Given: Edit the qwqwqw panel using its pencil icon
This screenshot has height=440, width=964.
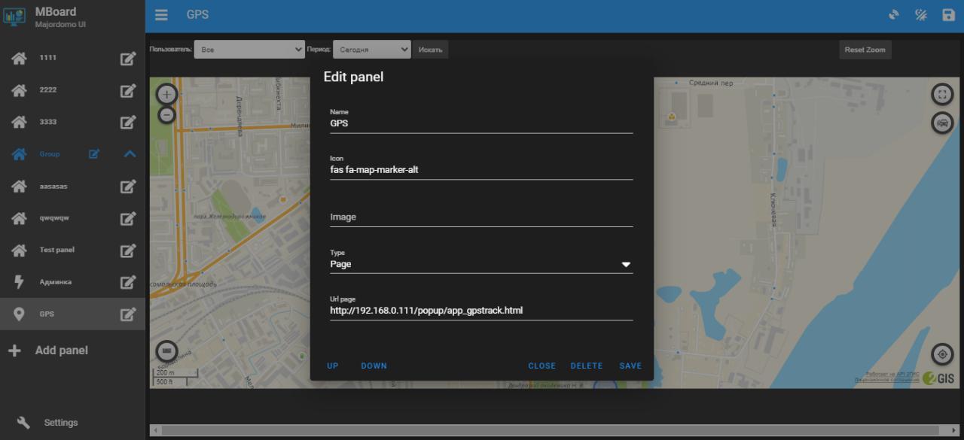Looking at the screenshot, I should tap(128, 218).
